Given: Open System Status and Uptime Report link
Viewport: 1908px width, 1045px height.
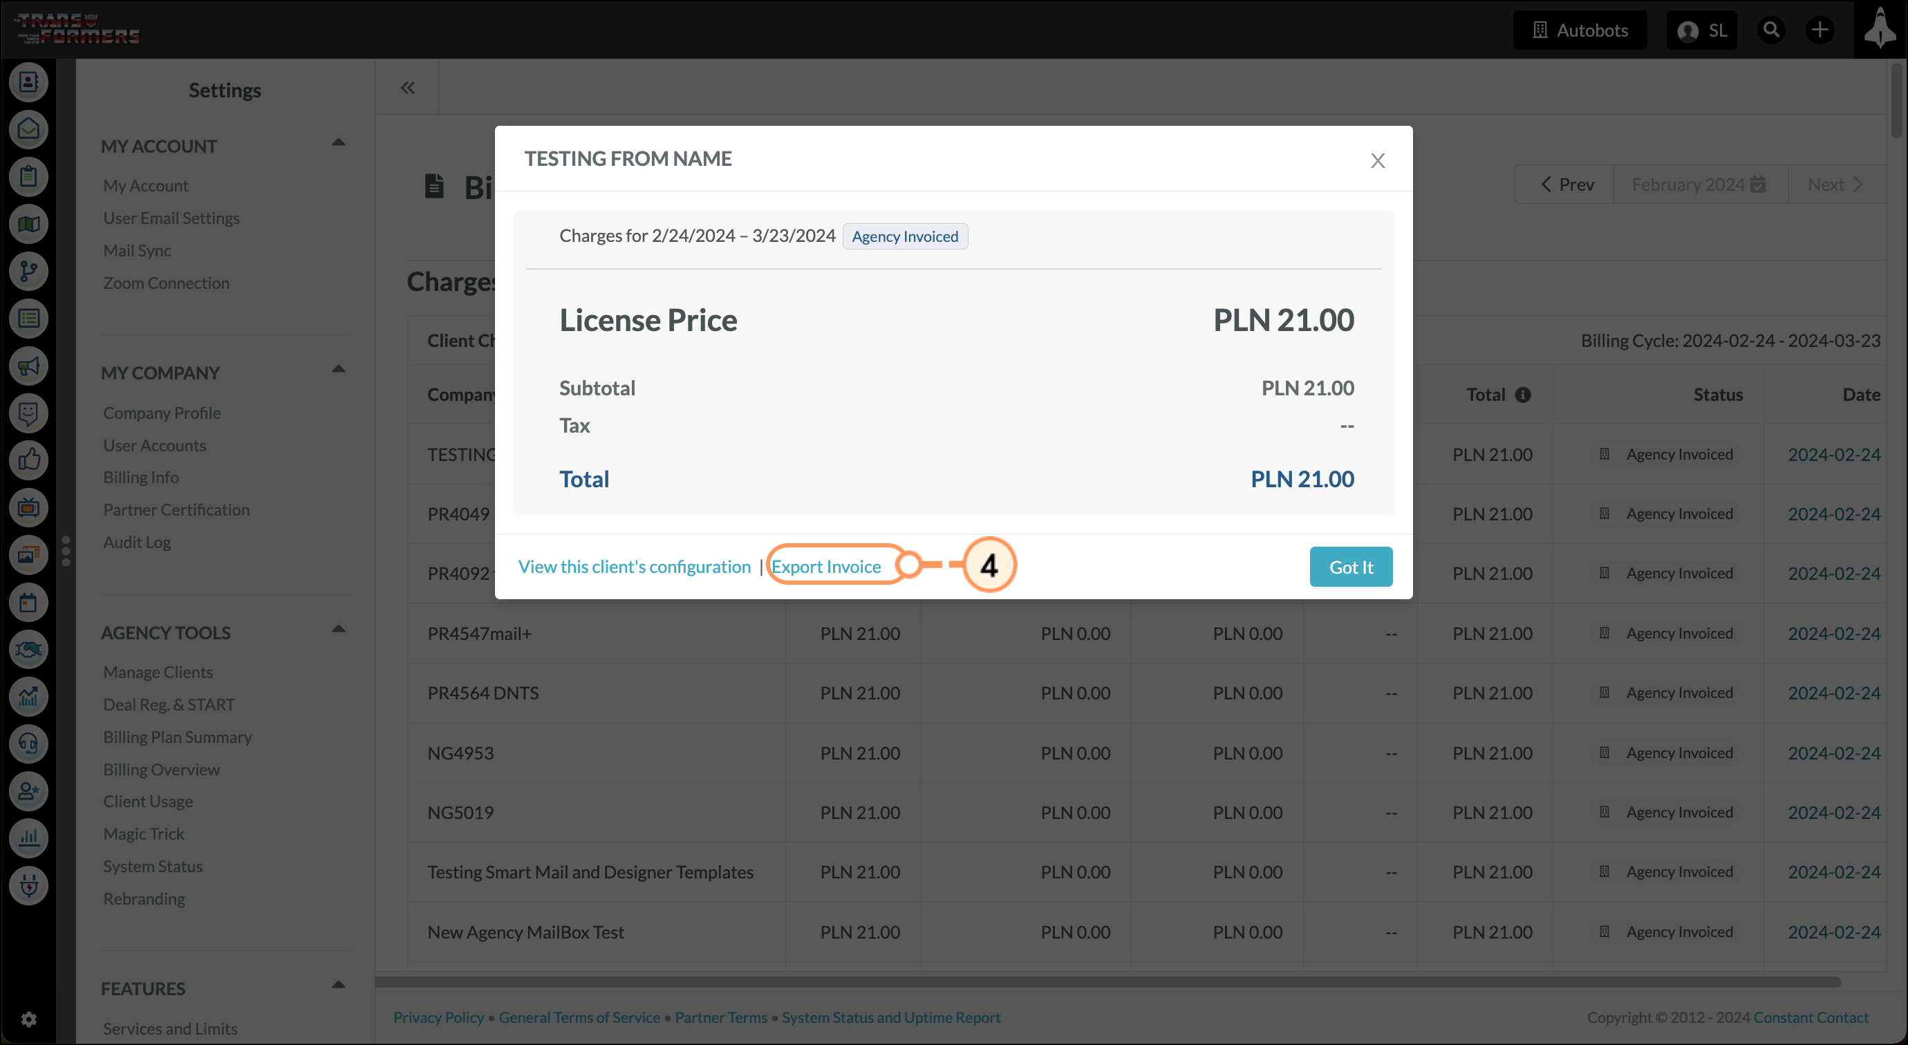Looking at the screenshot, I should click(891, 1018).
